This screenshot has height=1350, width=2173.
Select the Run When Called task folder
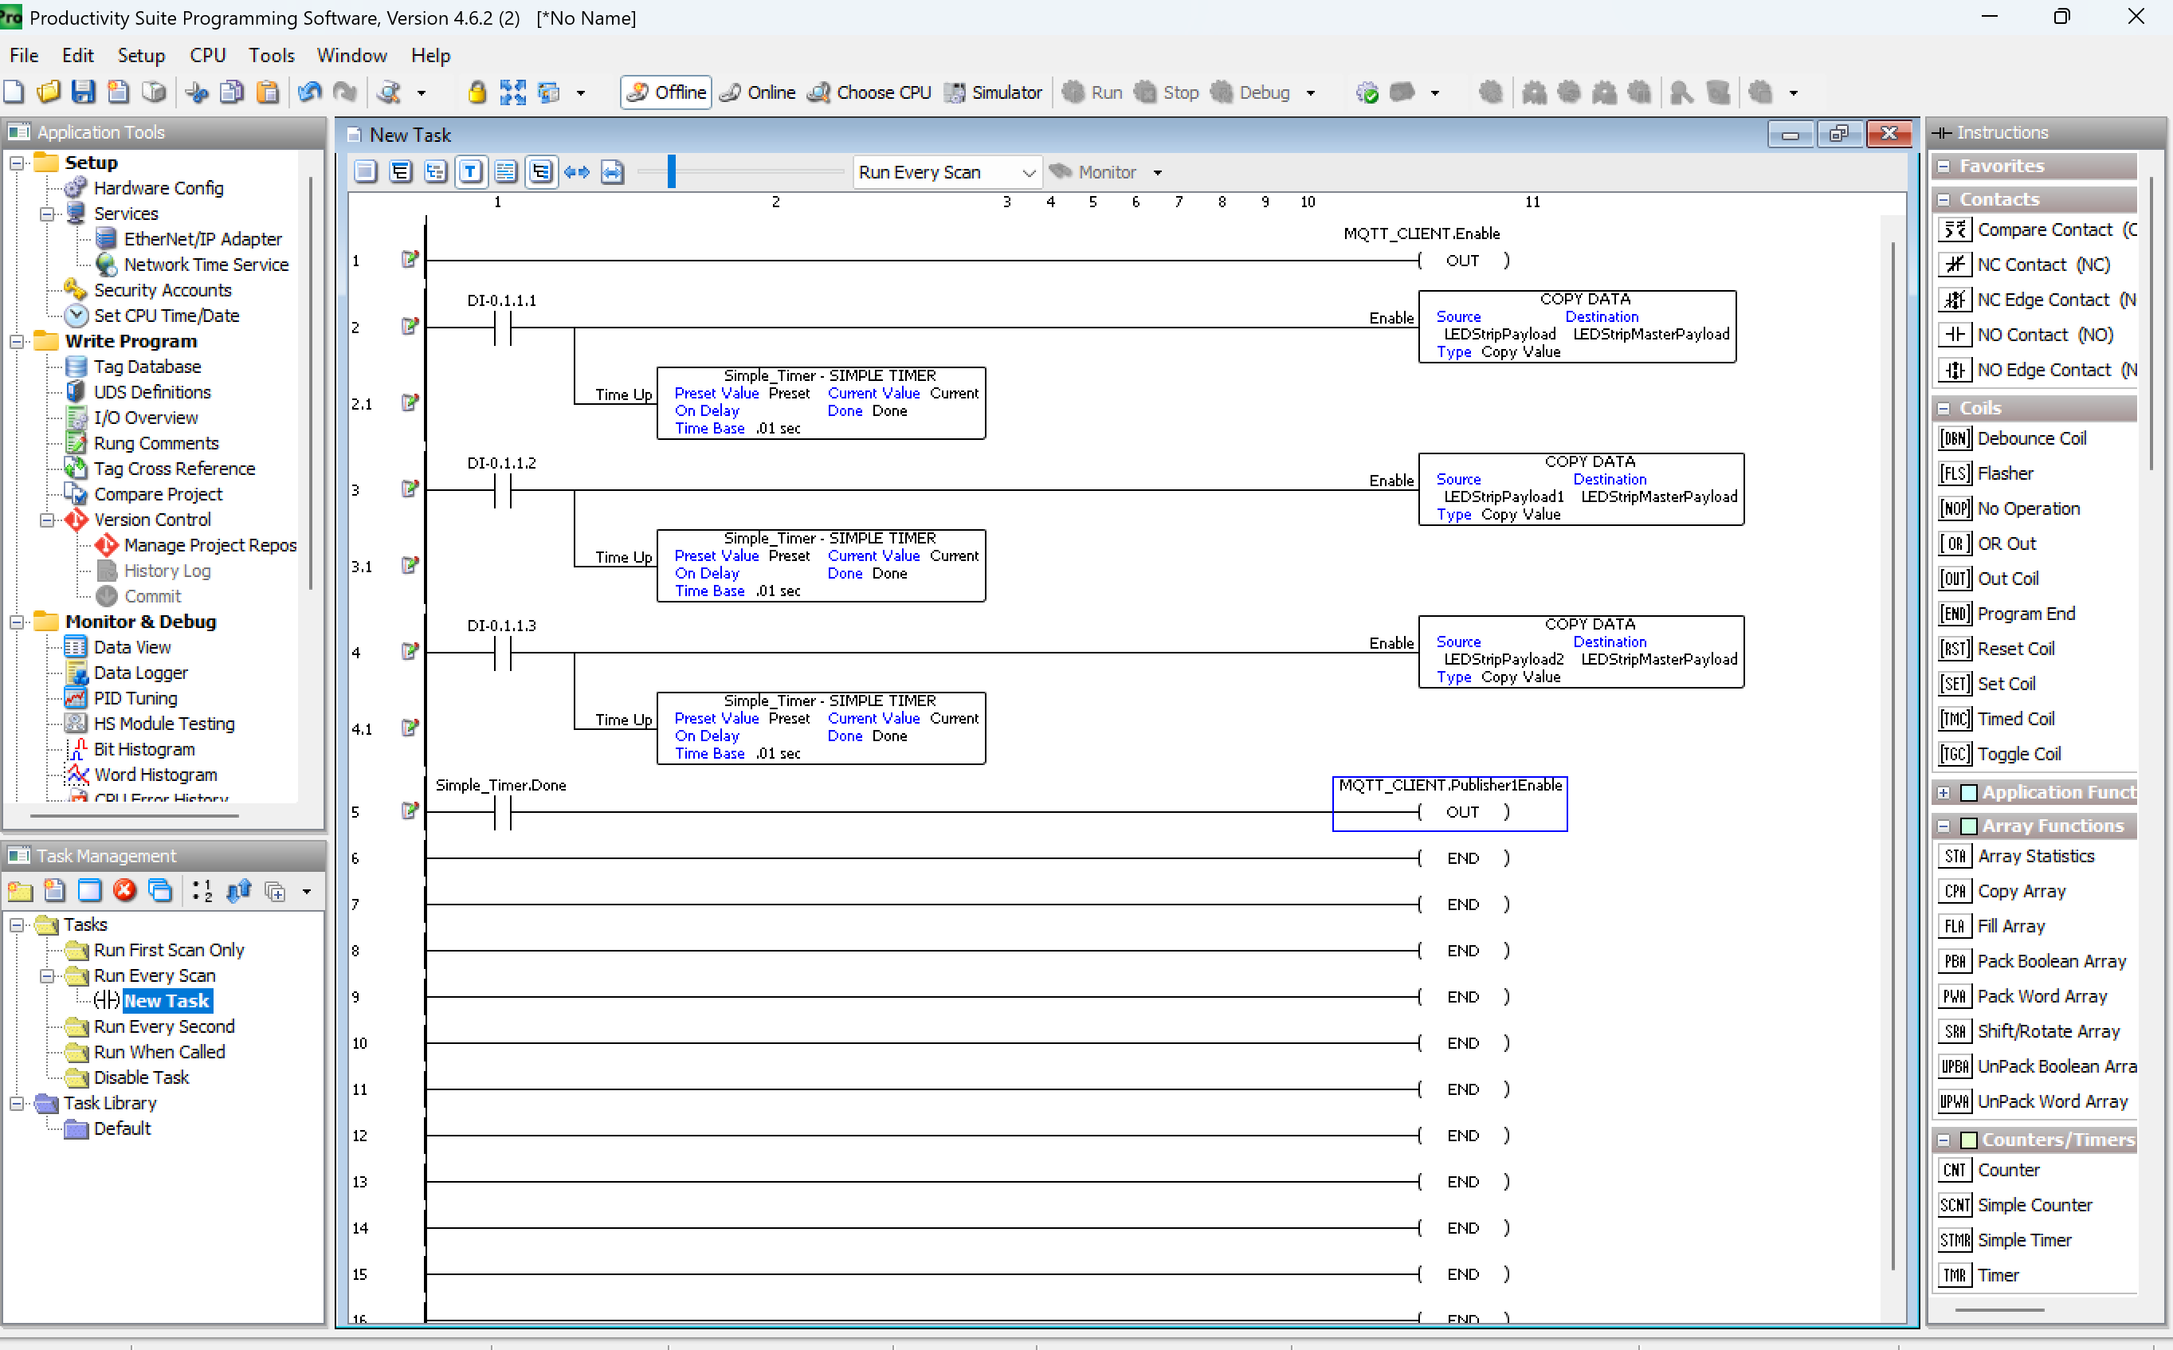tap(159, 1053)
